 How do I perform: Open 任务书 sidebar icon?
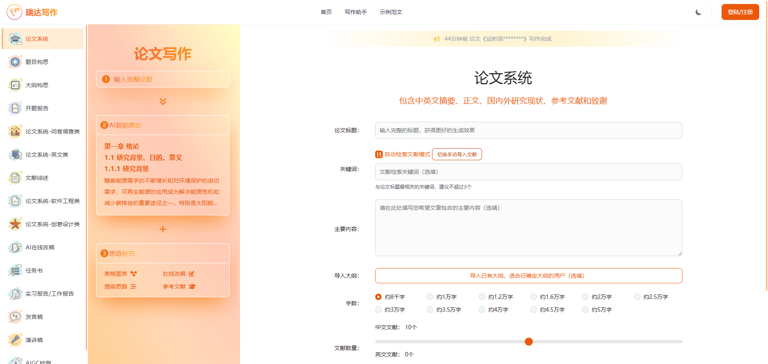point(15,271)
